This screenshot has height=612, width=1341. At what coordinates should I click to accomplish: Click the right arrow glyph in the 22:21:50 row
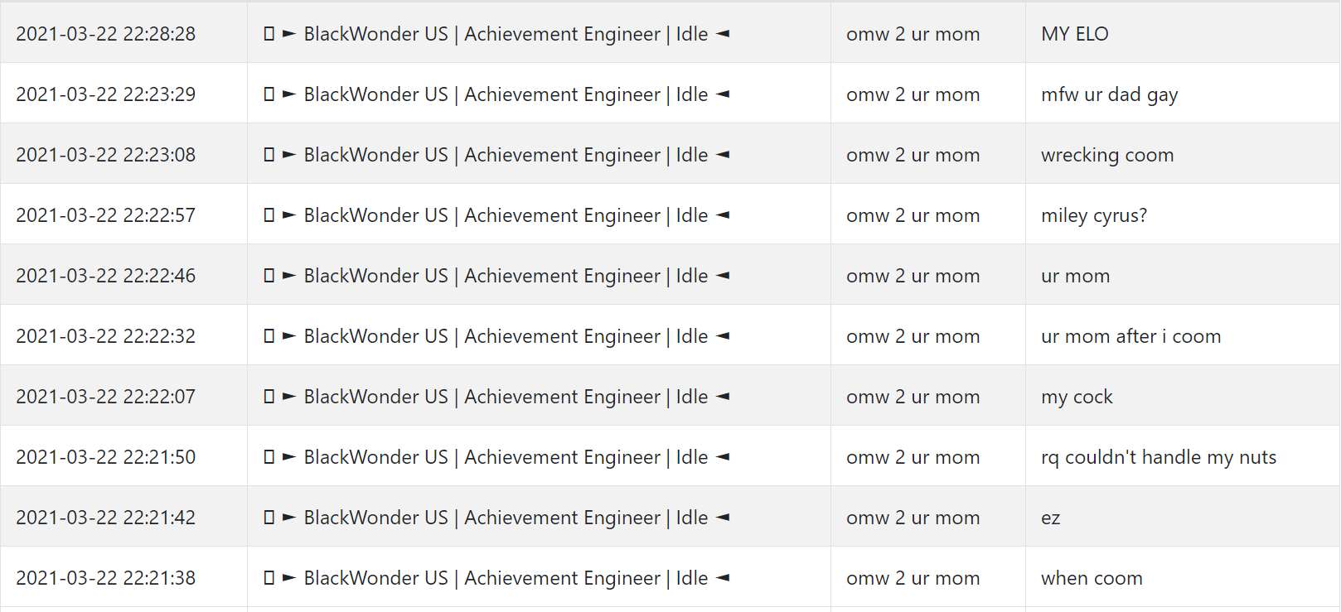289,457
